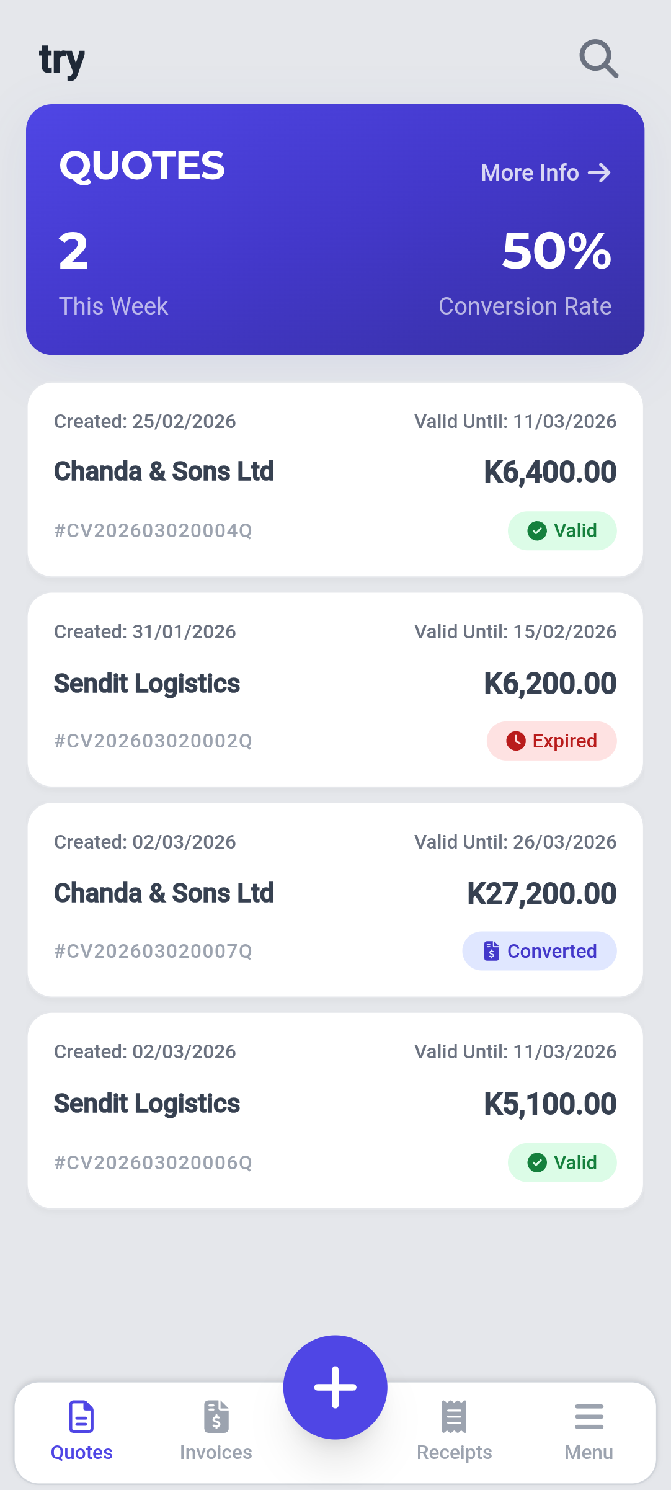Tap the 50% Conversion Rate figure
Viewport: 671px width, 1490px height.
pos(556,251)
